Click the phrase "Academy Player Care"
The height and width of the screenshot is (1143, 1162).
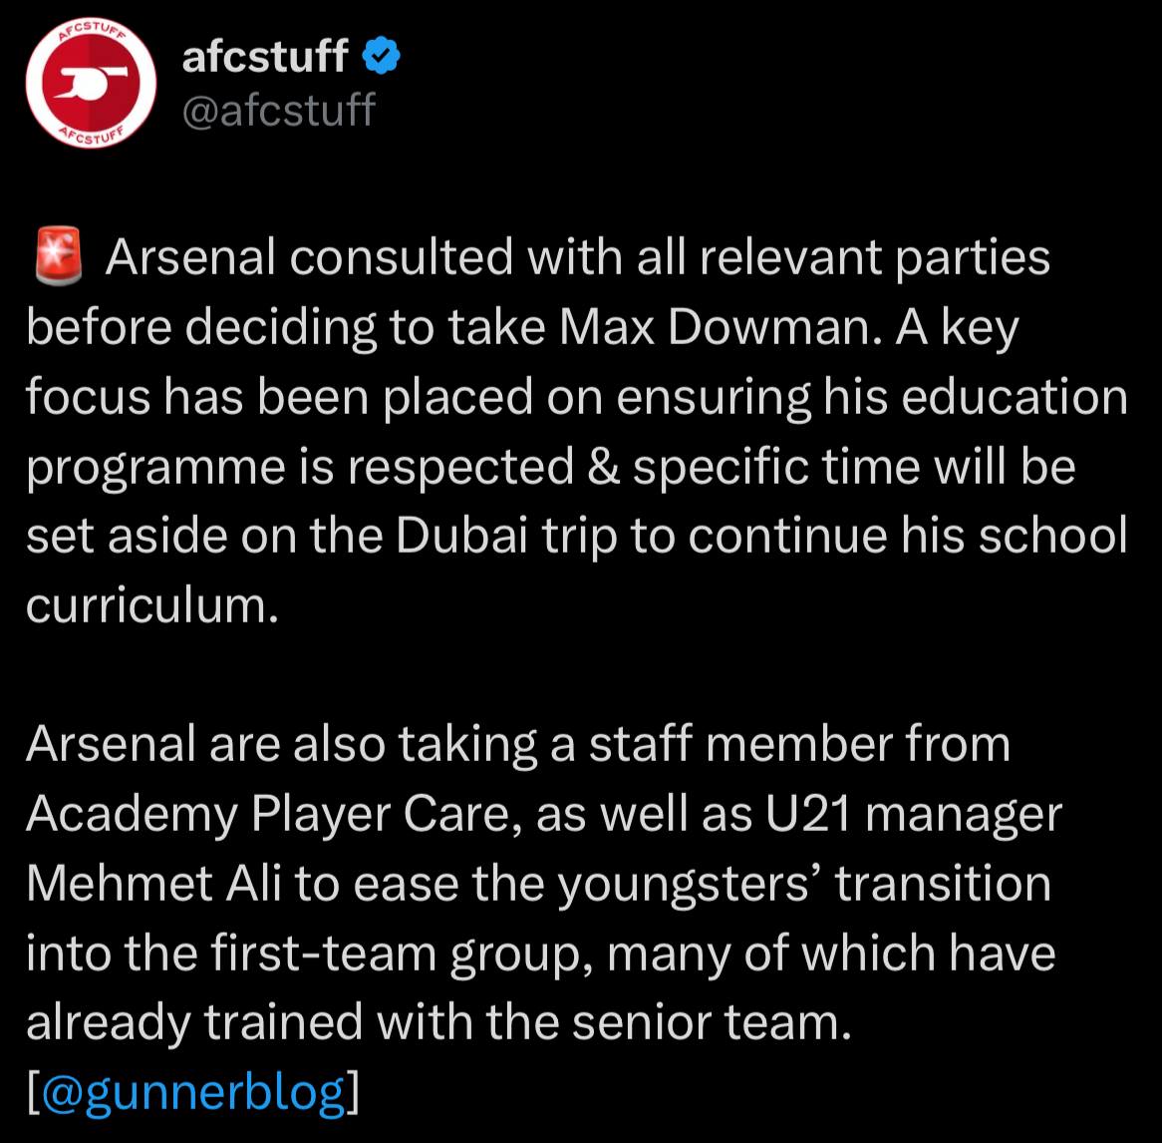click(272, 815)
